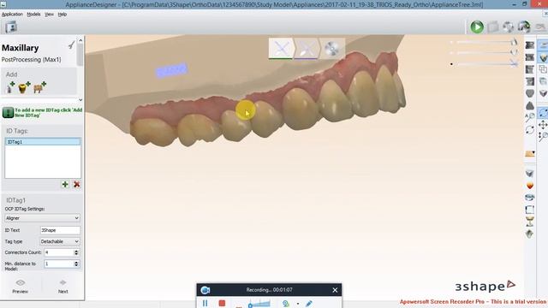Collapse panel using chevron below Add section
This screenshot has width=548, height=308.
pyautogui.click(x=80, y=100)
